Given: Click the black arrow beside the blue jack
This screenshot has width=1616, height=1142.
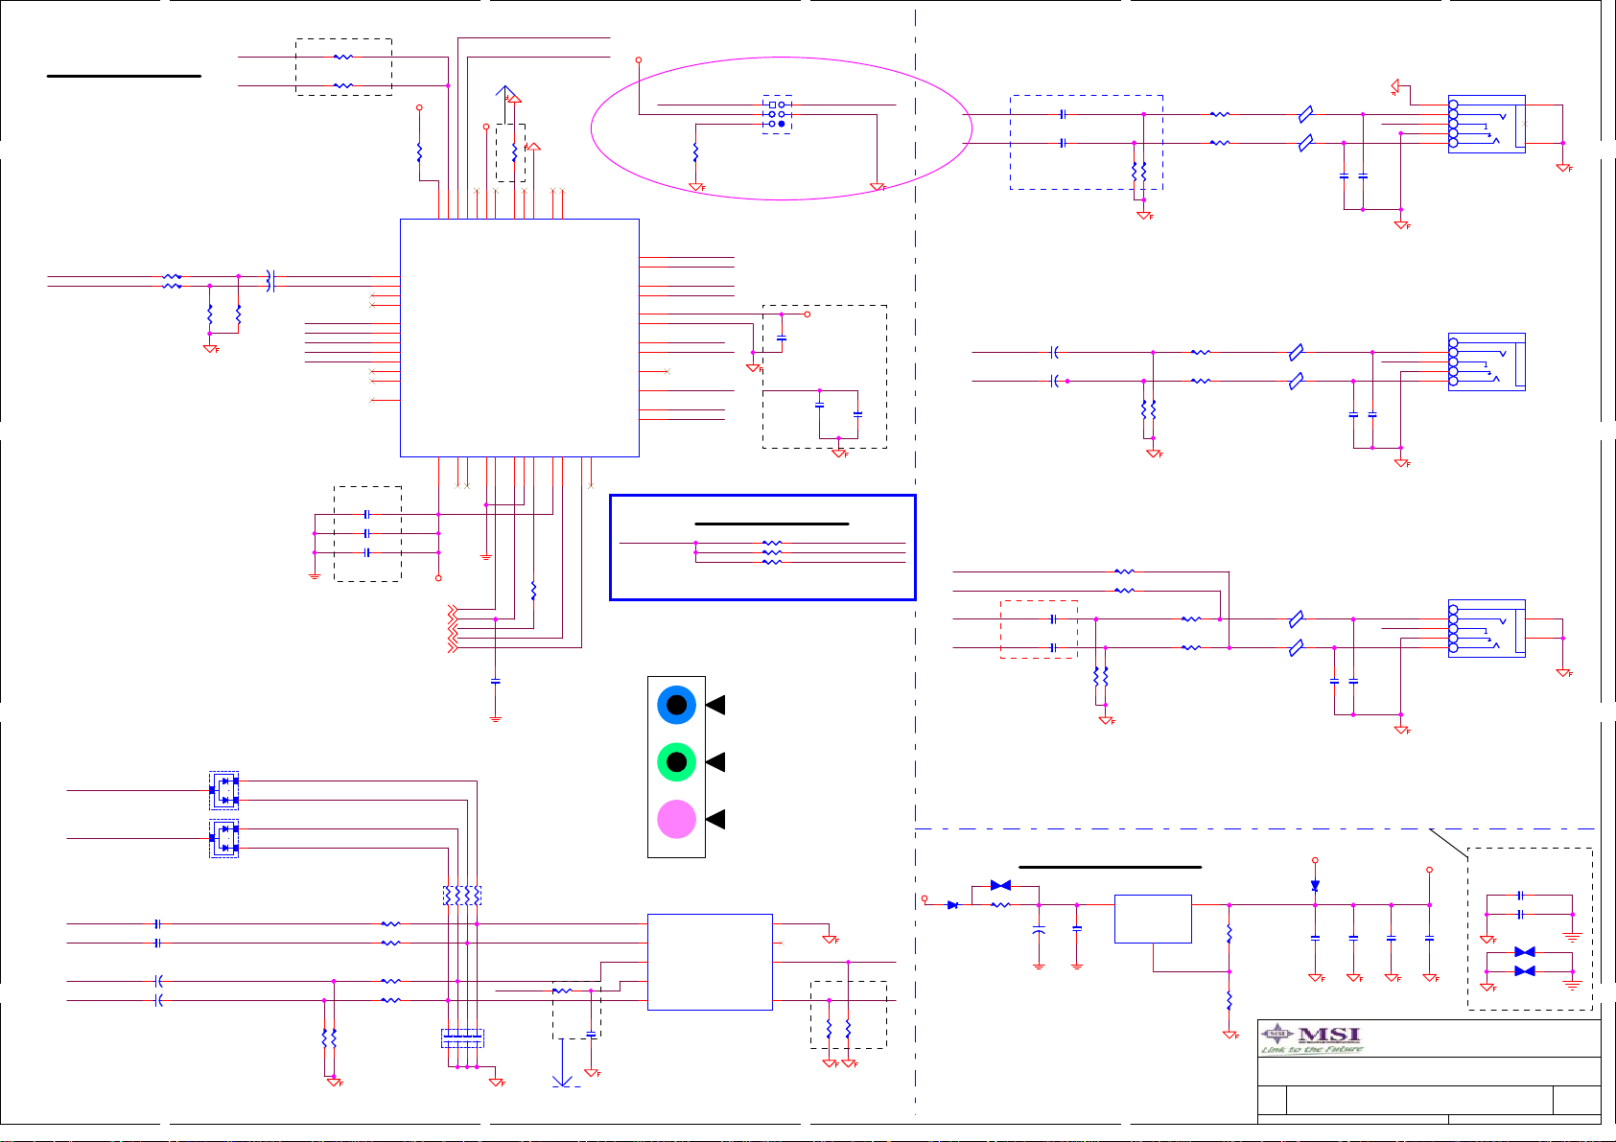Looking at the screenshot, I should pyautogui.click(x=715, y=705).
